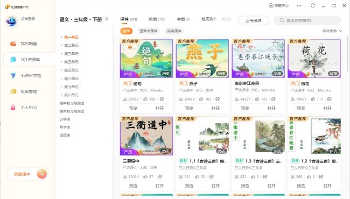Expand 第七单元 in the unit tree
Screen dimensions: 350x199
pyautogui.click(x=61, y=87)
